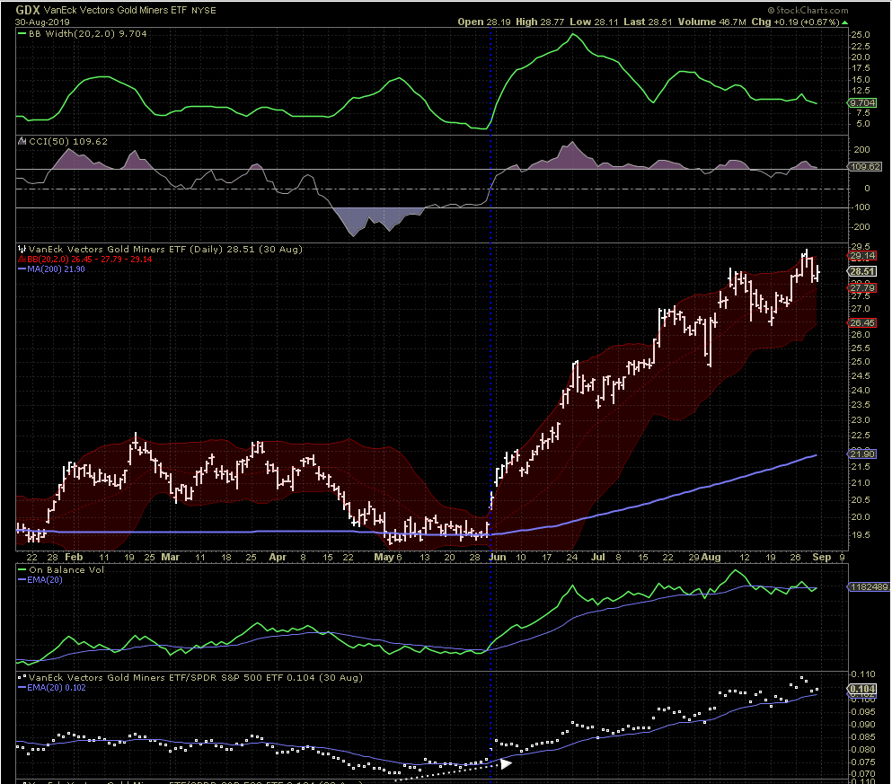Click the date 30-Aug-2019
Image resolution: width=892 pixels, height=784 pixels.
point(42,22)
